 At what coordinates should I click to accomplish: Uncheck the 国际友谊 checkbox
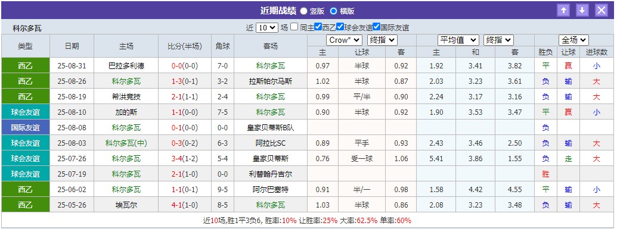coord(376,27)
